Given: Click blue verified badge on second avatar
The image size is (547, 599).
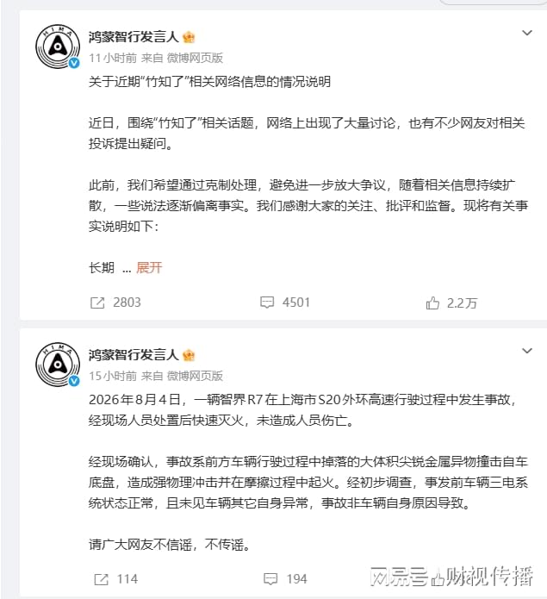Looking at the screenshot, I should [74, 381].
